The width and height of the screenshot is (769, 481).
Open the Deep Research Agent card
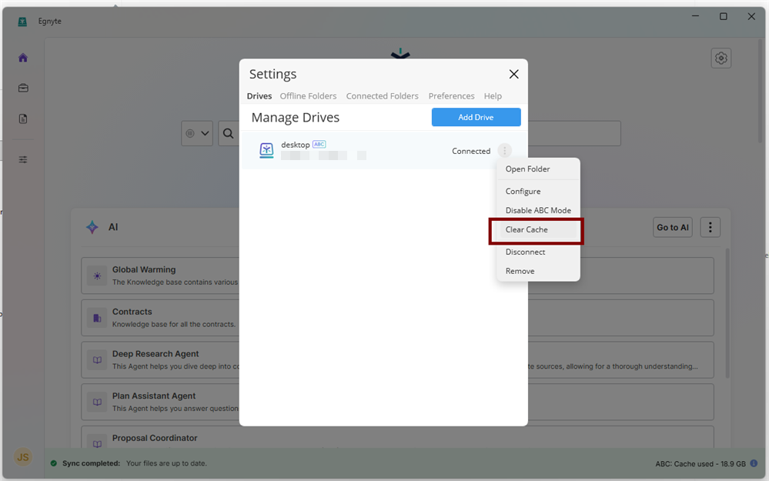(x=397, y=360)
